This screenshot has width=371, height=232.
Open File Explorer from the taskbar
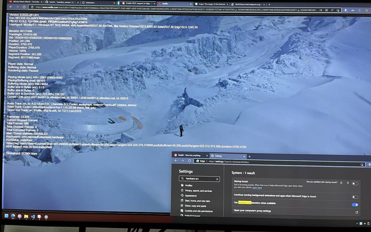(x=26, y=216)
